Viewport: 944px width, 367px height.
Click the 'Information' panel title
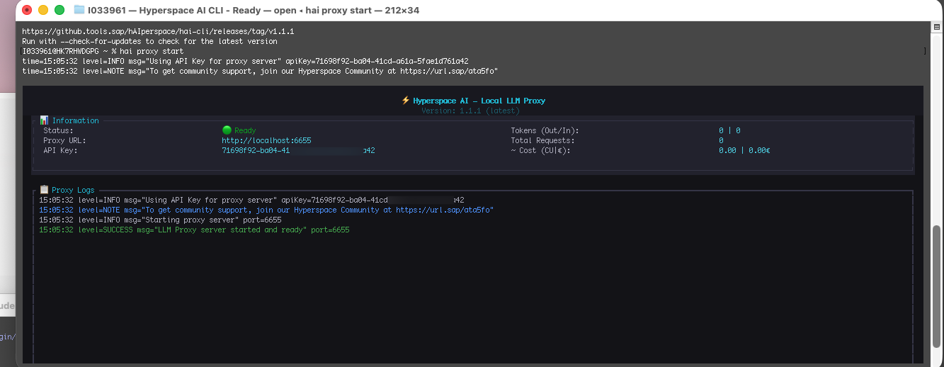[75, 120]
